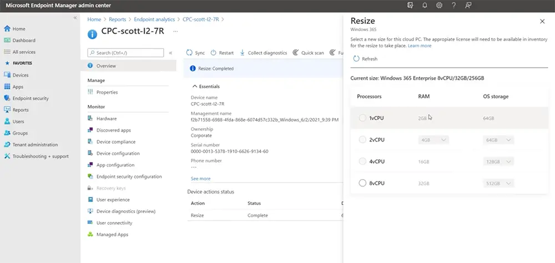Viewport: 555px width, 263px height.
Task: Open Dashboard in the left navigation
Action: coord(19,41)
